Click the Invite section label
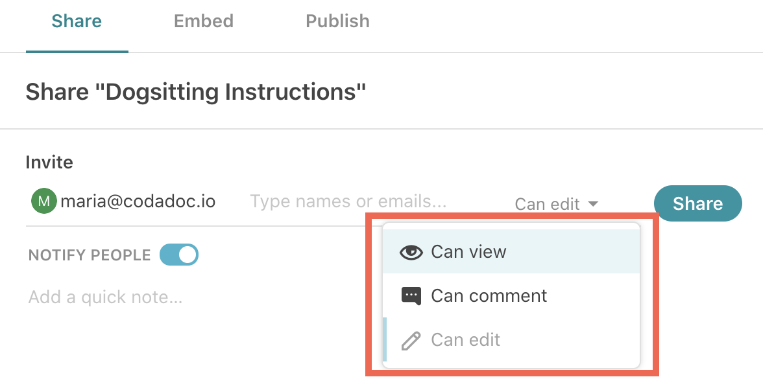This screenshot has height=377, width=763. click(x=49, y=163)
